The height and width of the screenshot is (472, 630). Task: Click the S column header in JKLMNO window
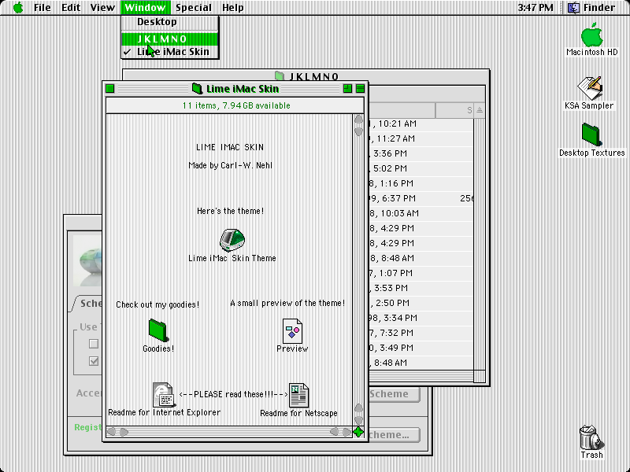[x=455, y=110]
